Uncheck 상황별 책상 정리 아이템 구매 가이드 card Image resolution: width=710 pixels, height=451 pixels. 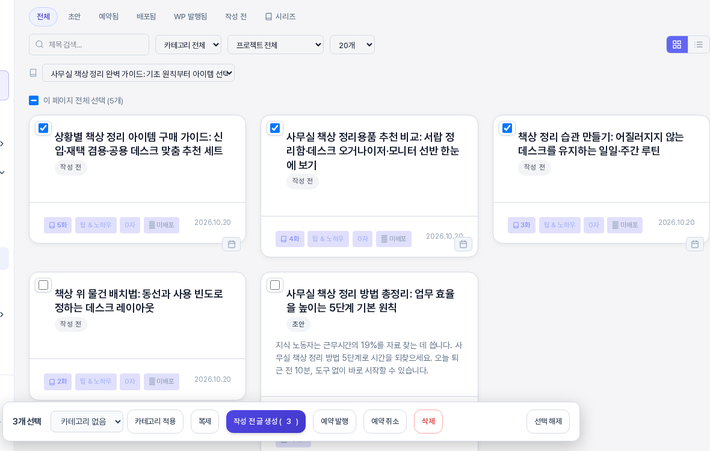(43, 128)
